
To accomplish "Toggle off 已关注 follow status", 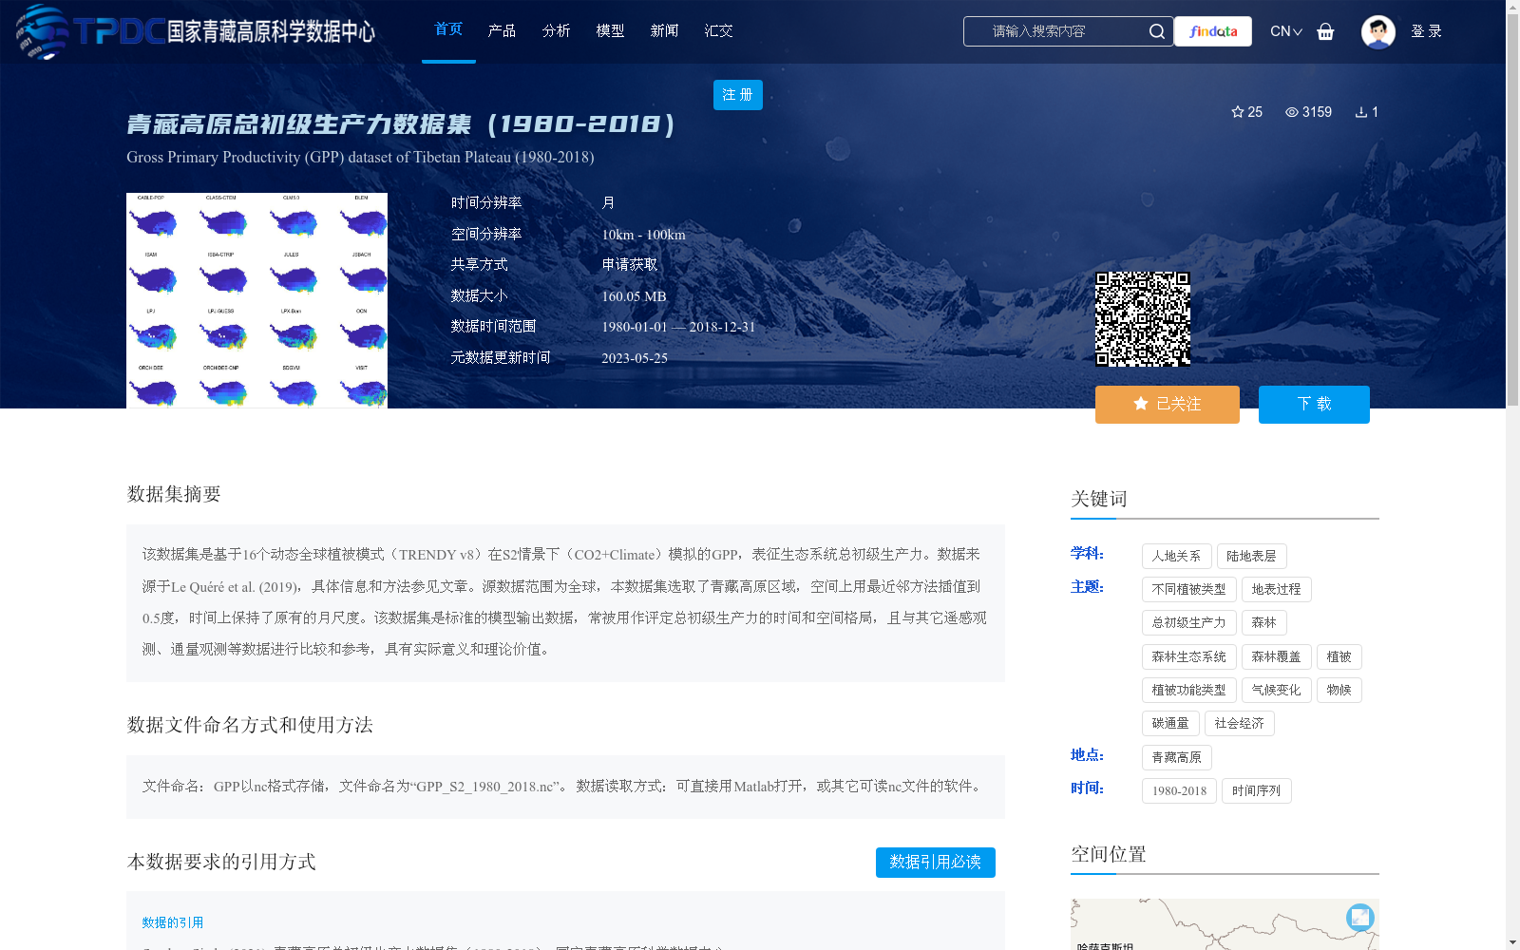I will 1167,404.
